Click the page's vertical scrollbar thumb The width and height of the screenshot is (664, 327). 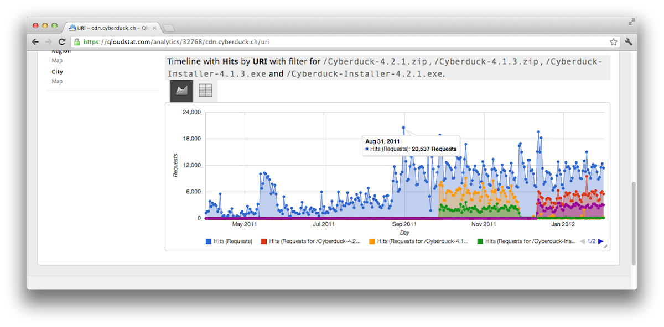click(634, 224)
